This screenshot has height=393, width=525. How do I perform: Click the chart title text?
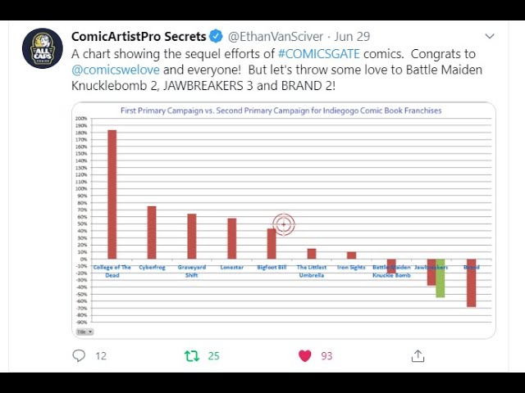pos(283,111)
